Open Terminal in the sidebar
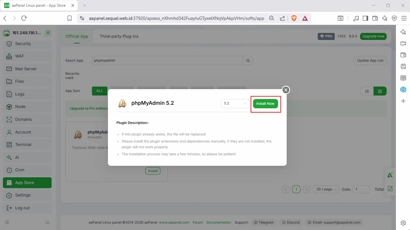The width and height of the screenshot is (410, 230). pos(27,145)
